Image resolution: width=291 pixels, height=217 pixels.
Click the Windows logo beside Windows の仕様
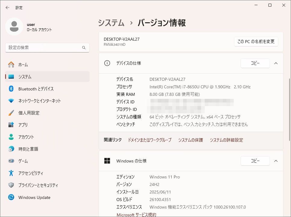pyautogui.click(x=107, y=161)
